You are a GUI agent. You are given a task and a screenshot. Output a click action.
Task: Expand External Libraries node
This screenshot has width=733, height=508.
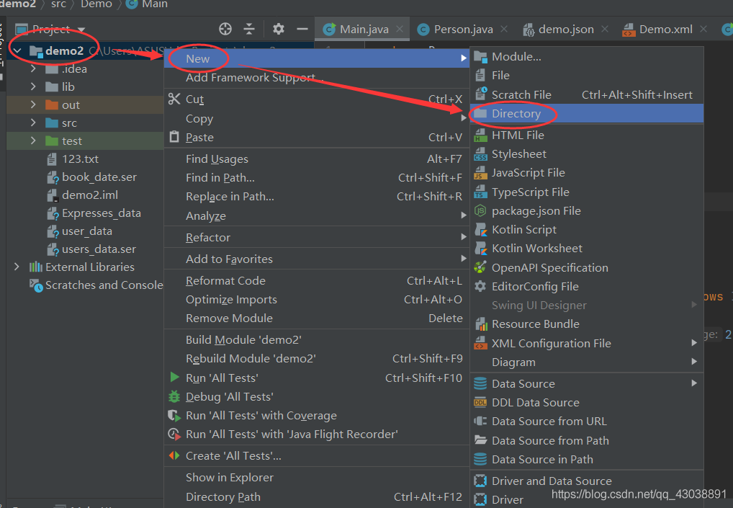(x=17, y=267)
